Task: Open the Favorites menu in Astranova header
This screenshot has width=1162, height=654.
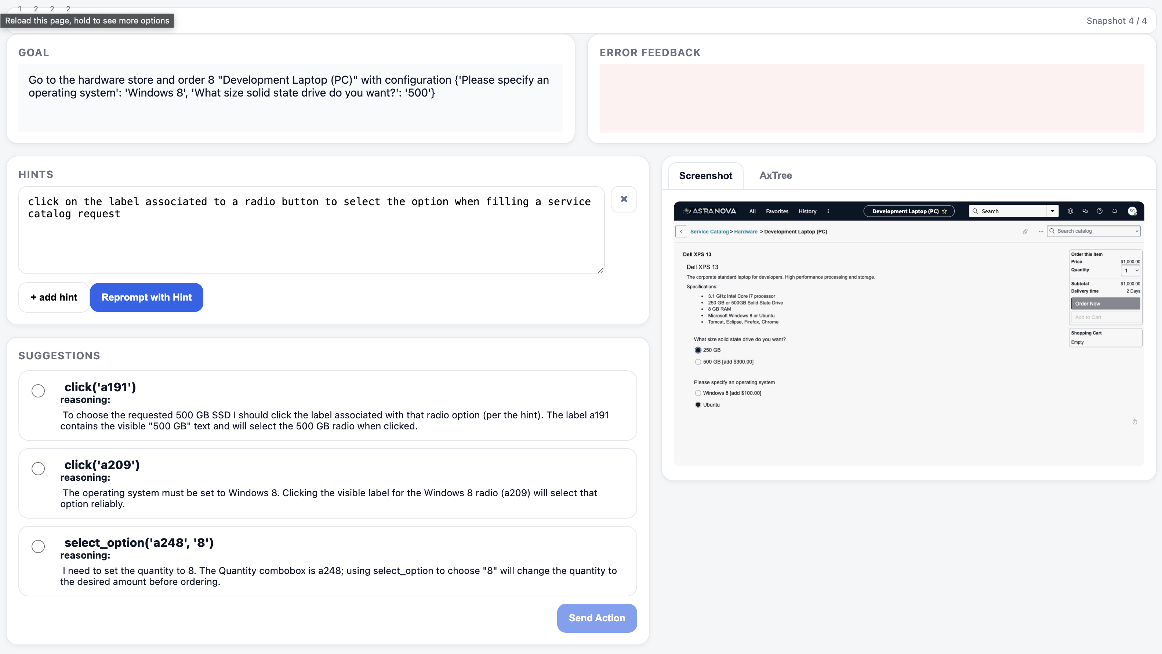Action: 777,211
